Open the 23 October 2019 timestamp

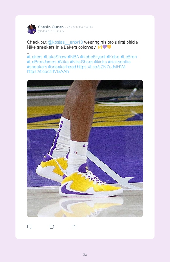coord(79,27)
